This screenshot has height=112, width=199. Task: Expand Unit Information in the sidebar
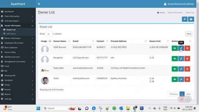[x=18, y=21]
